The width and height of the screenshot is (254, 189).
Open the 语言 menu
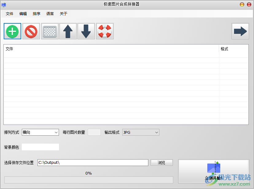[x=50, y=14]
